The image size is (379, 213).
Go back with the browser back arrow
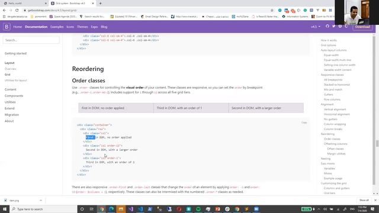click(4, 11)
